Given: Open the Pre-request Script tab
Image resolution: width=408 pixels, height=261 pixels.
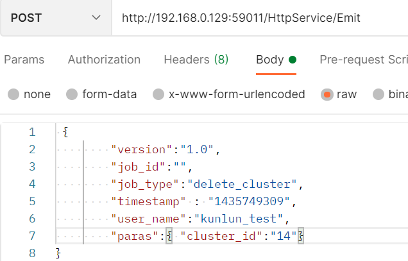Looking at the screenshot, I should [363, 60].
